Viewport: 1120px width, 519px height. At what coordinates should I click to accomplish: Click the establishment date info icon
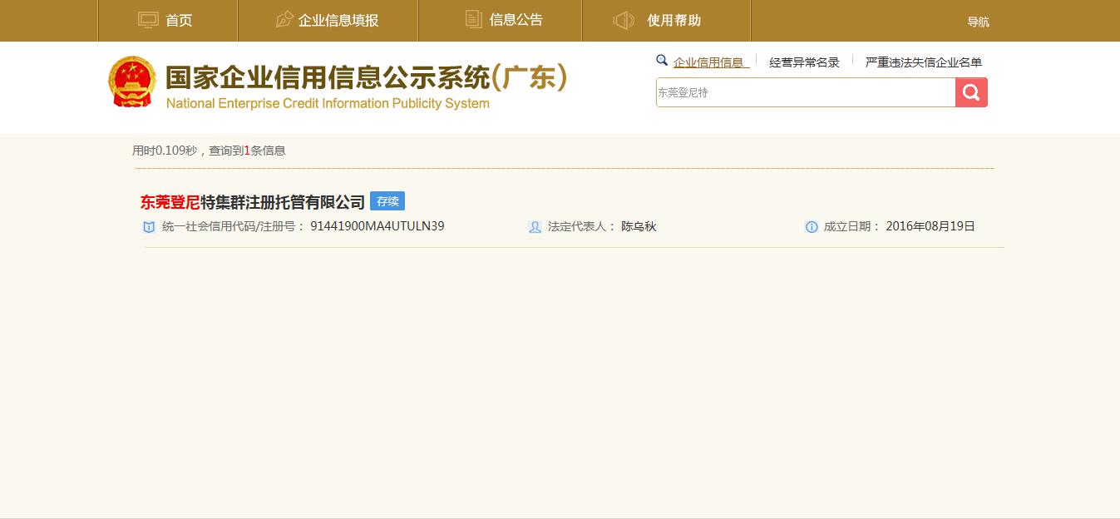[812, 227]
